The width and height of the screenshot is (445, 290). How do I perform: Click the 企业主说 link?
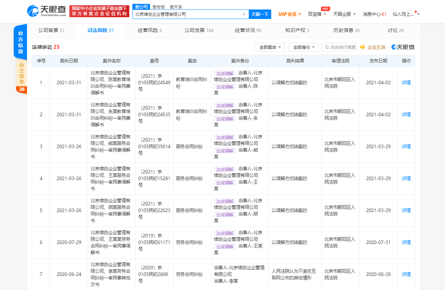[x=376, y=47]
